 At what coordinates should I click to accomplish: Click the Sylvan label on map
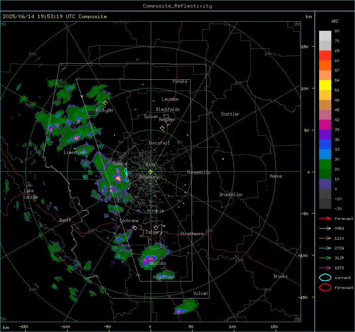pyautogui.click(x=151, y=116)
